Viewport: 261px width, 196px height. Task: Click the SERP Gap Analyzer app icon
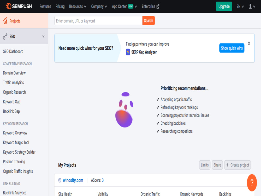pyautogui.click(x=128, y=52)
